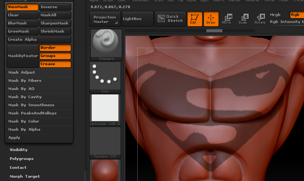Open the Alpha menu
This screenshot has height=181, width=304.
point(94,1)
